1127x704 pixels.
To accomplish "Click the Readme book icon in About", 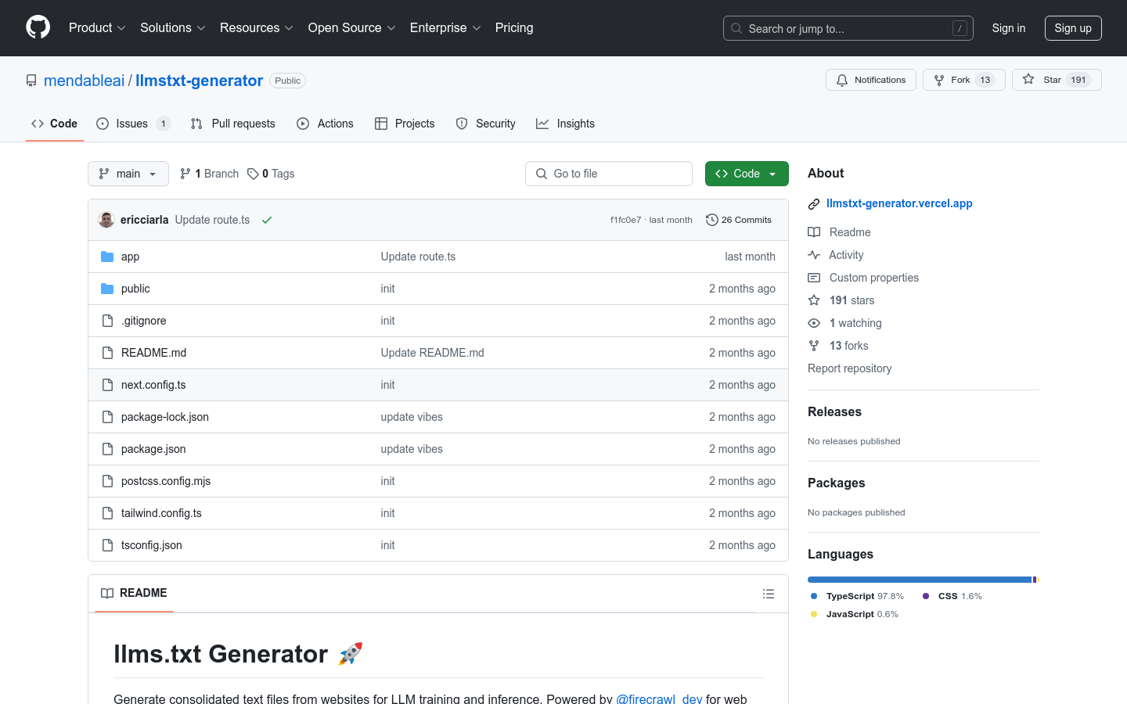I will 814,232.
